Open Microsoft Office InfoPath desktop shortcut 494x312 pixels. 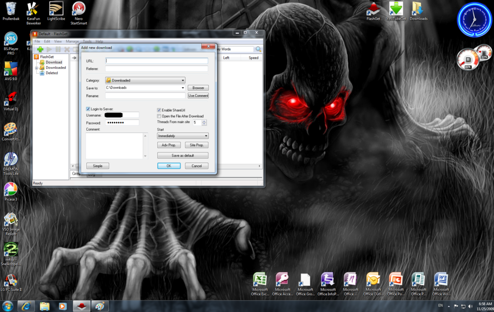point(328,285)
